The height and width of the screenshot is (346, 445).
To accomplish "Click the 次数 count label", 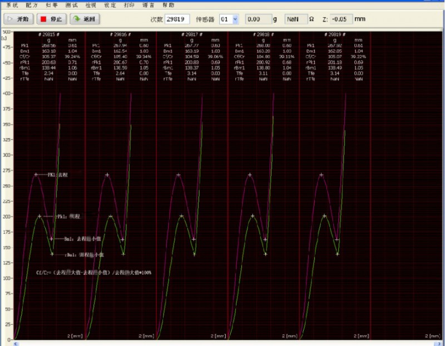I will [156, 19].
